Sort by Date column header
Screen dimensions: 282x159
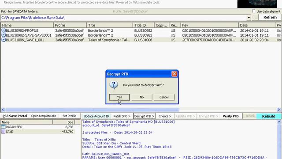[257, 25]
